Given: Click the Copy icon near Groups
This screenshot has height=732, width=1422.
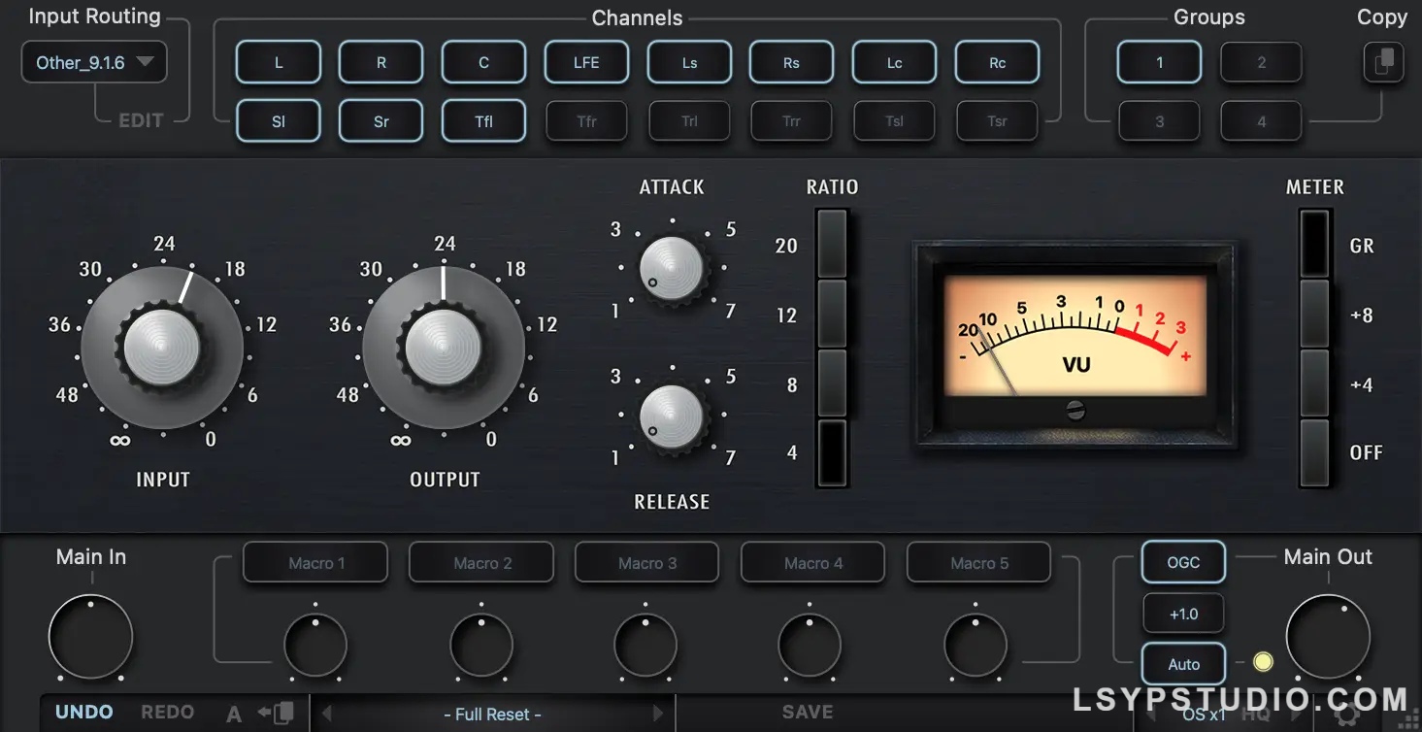Looking at the screenshot, I should coord(1383,62).
